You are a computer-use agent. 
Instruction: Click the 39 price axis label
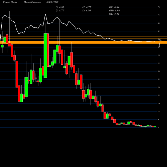(159, 71)
